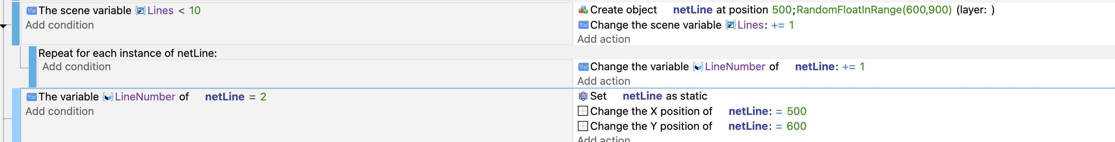The height and width of the screenshot is (142, 1115).
Task: Select the LineNumber variable in the condition
Action: (x=139, y=97)
